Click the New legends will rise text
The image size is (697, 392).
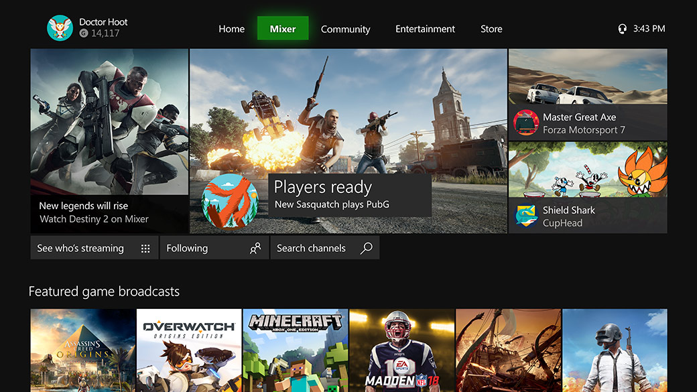click(84, 206)
